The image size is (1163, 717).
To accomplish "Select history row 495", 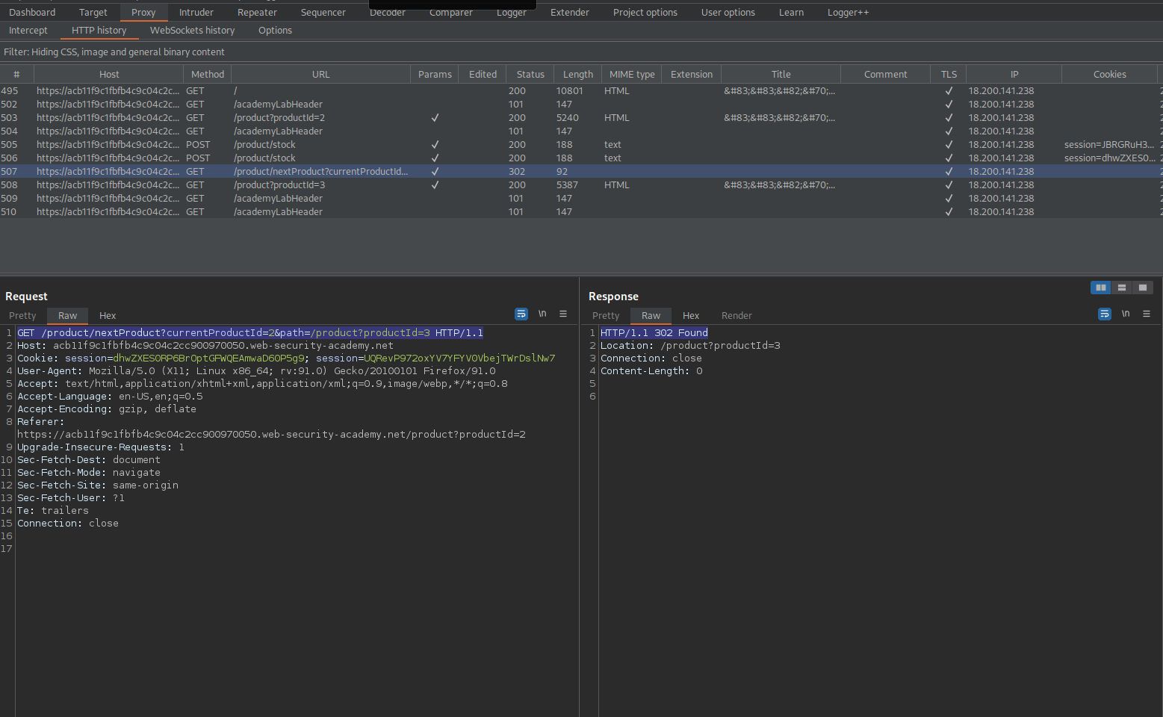I will coord(581,91).
